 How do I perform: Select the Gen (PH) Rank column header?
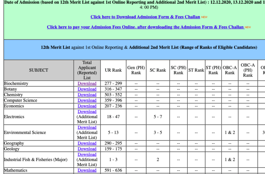136,70
